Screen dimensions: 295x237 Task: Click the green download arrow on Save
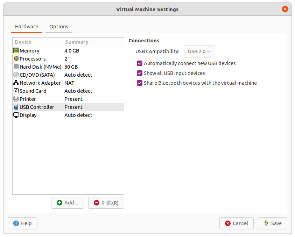pos(266,223)
